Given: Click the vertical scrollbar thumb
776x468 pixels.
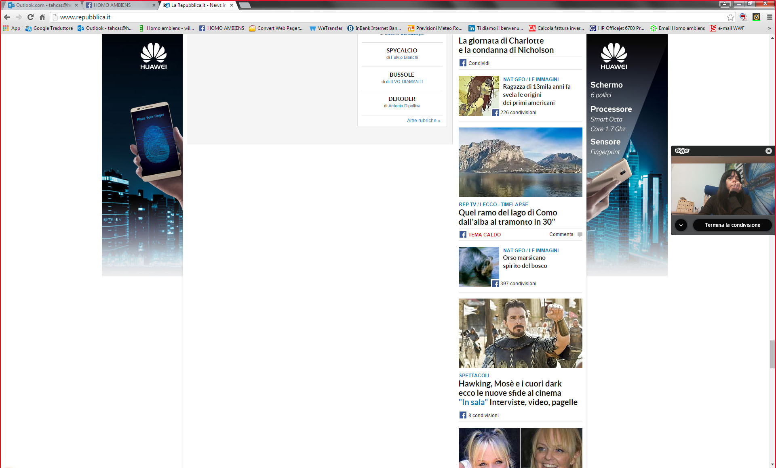Looking at the screenshot, I should click(772, 354).
